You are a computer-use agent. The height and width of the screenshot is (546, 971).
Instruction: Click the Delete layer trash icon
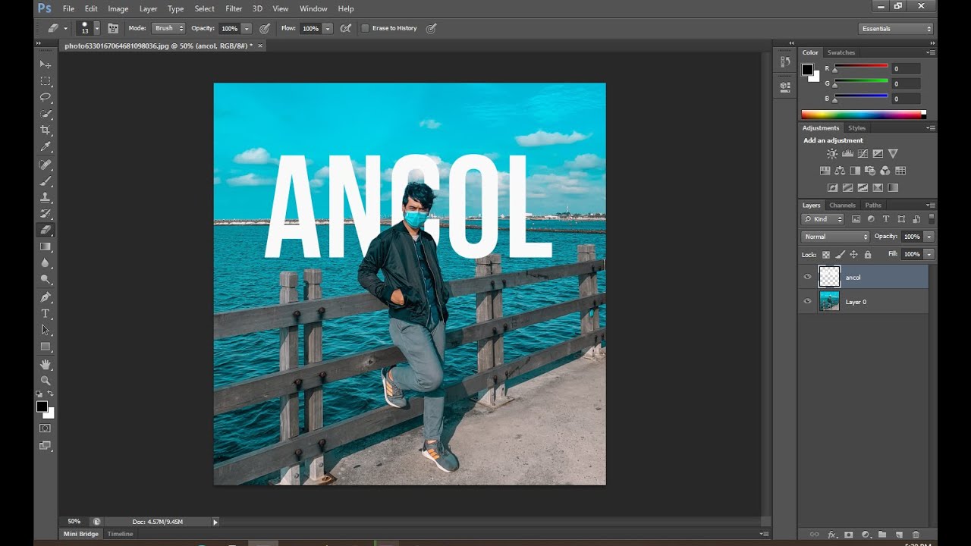coord(916,535)
